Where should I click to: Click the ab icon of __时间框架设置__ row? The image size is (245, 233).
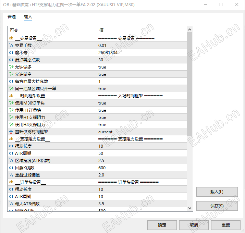11,96
